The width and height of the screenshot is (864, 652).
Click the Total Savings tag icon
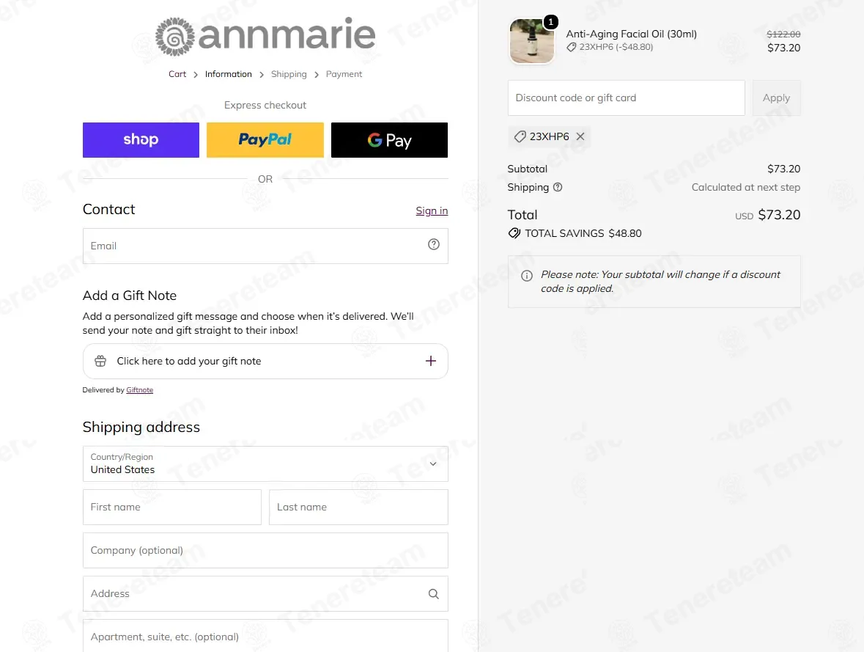[514, 232]
